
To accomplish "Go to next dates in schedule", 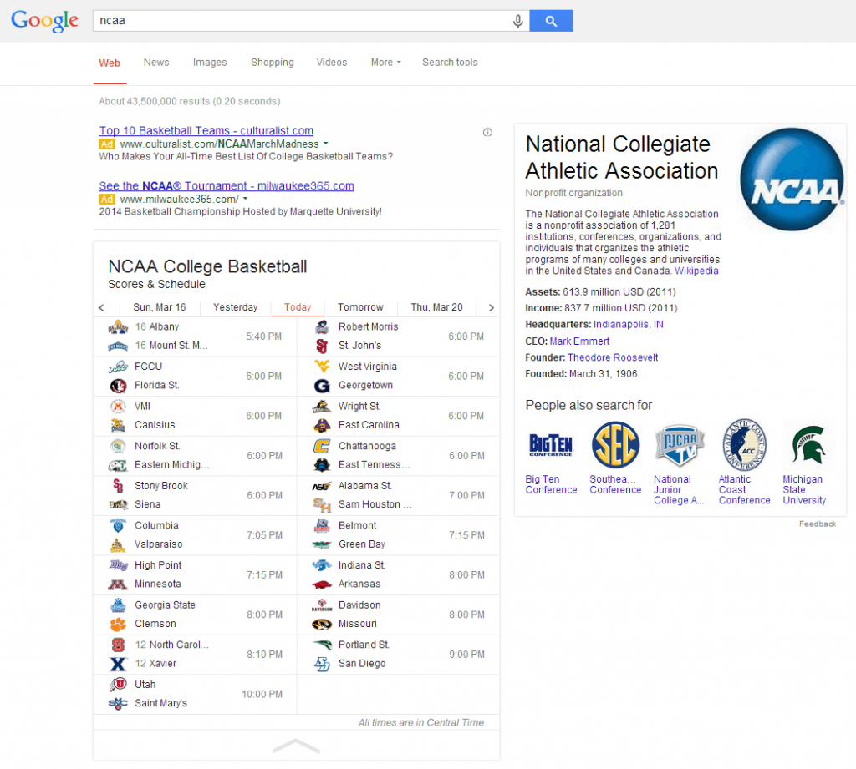I will (492, 307).
